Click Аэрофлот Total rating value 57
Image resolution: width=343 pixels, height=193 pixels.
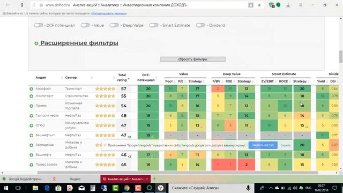[124, 89]
